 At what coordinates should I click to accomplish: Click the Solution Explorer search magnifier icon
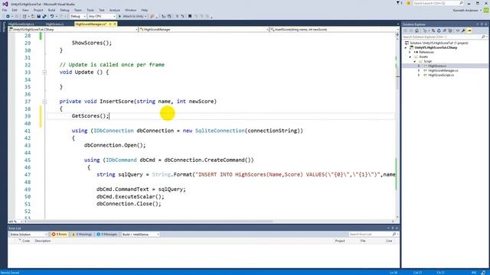pyautogui.click(x=483, y=37)
